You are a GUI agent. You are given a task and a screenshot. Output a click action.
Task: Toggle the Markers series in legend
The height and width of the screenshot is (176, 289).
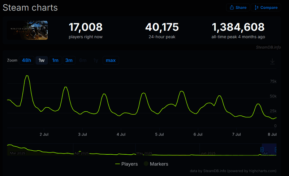tap(156, 164)
